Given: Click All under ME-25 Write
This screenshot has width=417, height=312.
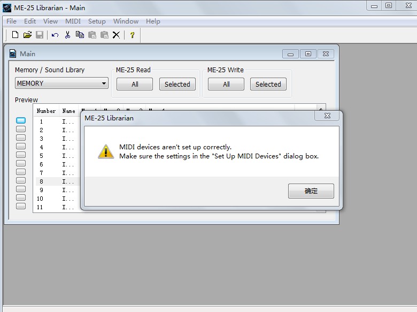Looking at the screenshot, I should pyautogui.click(x=226, y=84).
